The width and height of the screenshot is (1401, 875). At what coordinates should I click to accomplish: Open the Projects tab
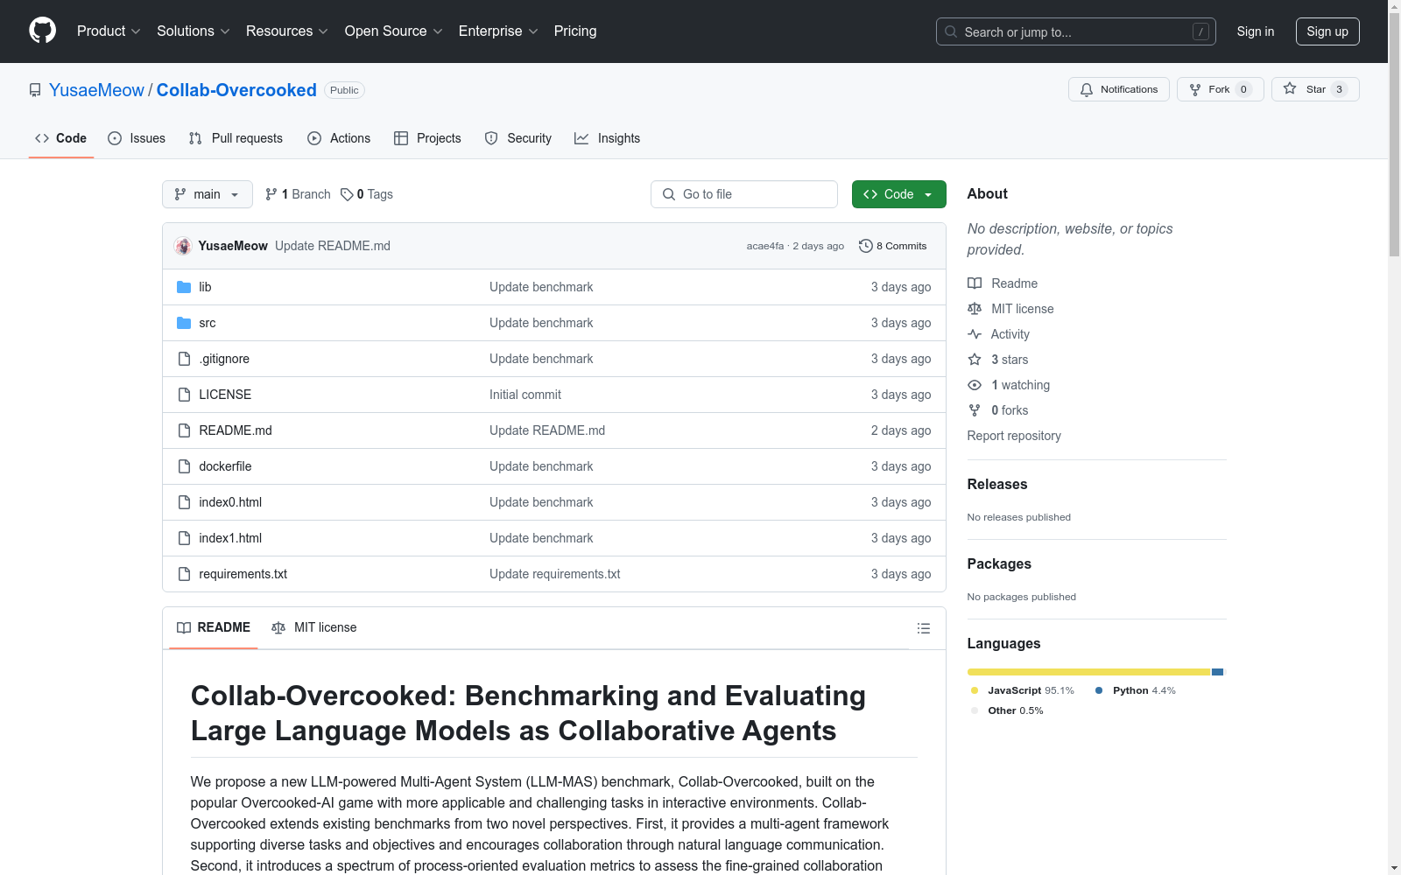point(427,138)
